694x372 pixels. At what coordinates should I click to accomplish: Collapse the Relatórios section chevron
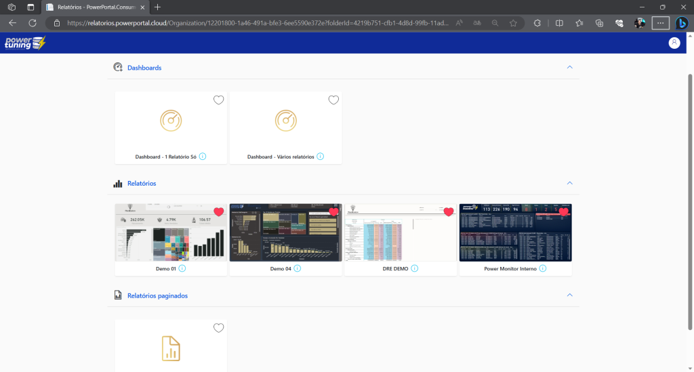(569, 183)
